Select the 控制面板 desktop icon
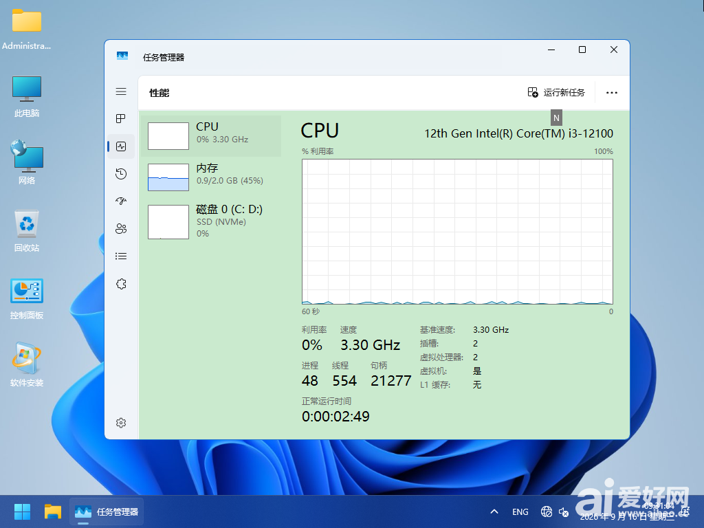 [27, 298]
